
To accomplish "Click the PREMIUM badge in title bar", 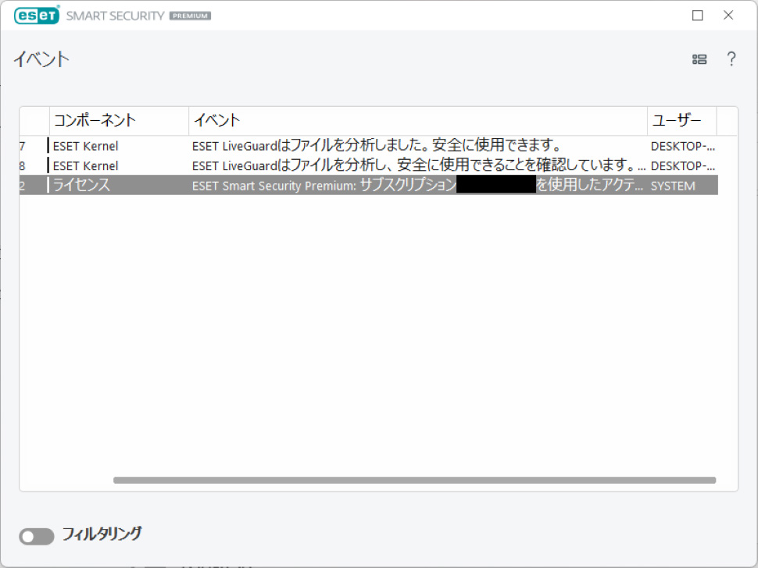I will [190, 16].
